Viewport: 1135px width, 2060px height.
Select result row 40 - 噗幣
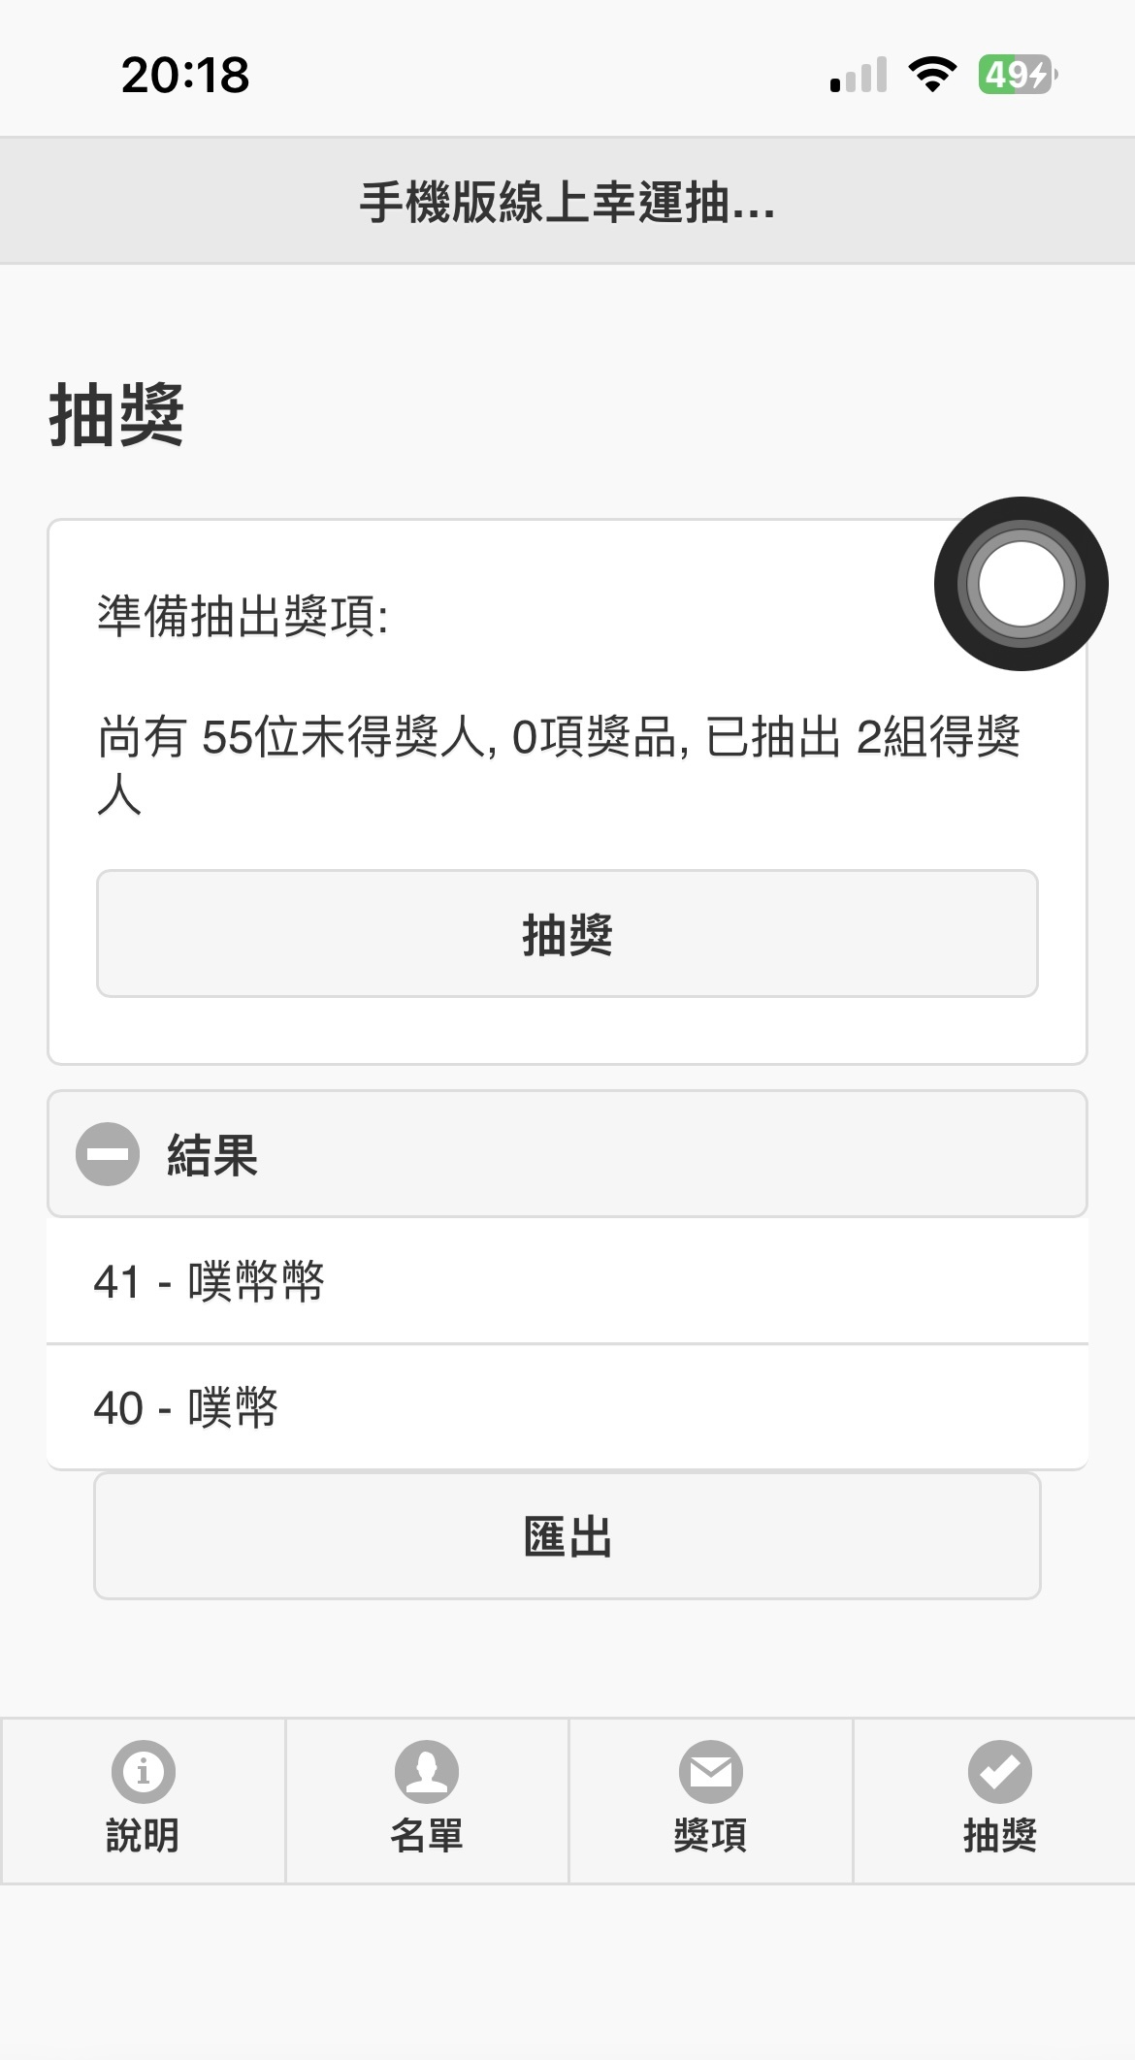point(567,1407)
